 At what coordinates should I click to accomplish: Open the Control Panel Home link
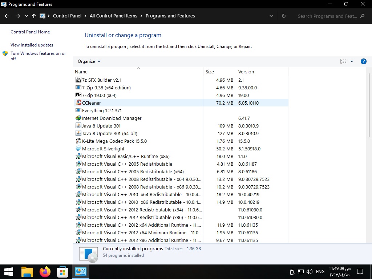coord(30,32)
